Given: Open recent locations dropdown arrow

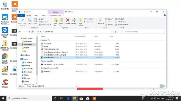Looking at the screenshot, I should [x=27, y=32].
